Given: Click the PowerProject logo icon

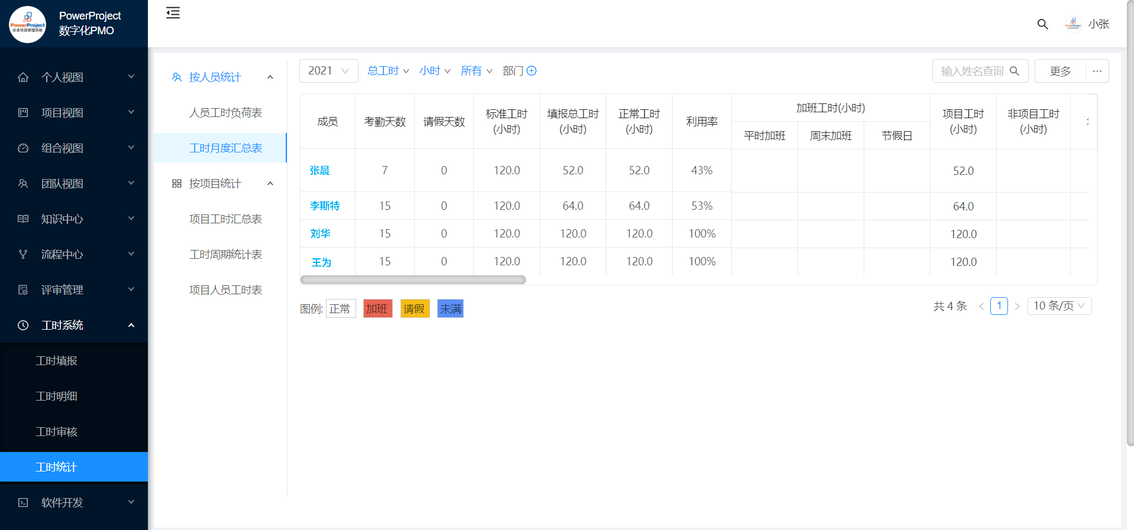Looking at the screenshot, I should tap(27, 24).
